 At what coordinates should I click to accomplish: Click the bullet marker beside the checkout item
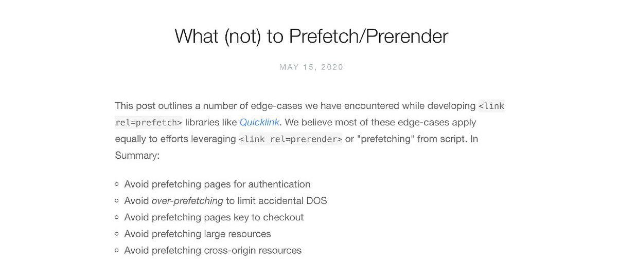[117, 217]
